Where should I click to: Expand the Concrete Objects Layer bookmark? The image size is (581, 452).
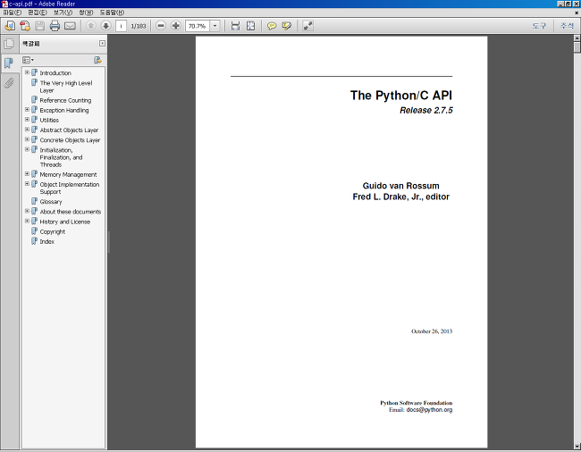27,139
